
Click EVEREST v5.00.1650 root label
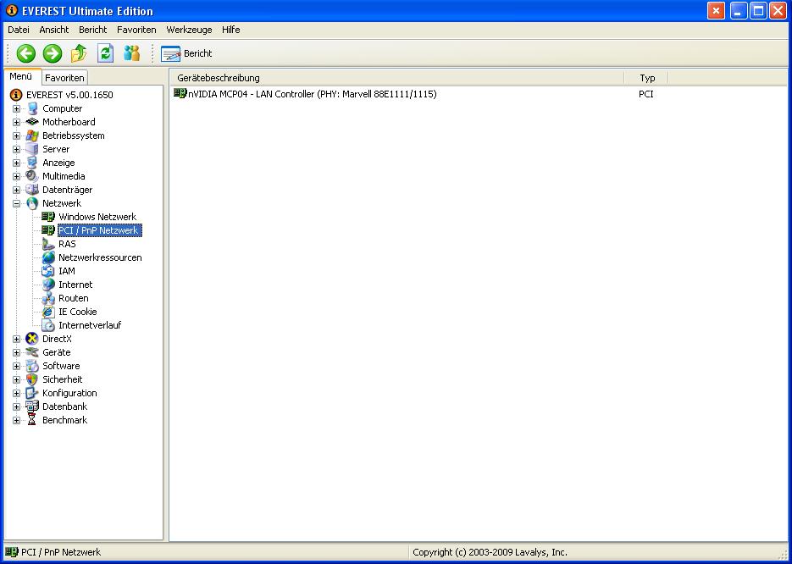click(69, 95)
